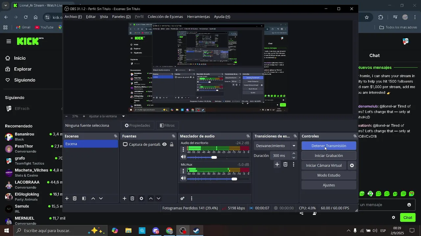Move source down arrow in Fuentes panel
The image size is (421, 236).
159,198
